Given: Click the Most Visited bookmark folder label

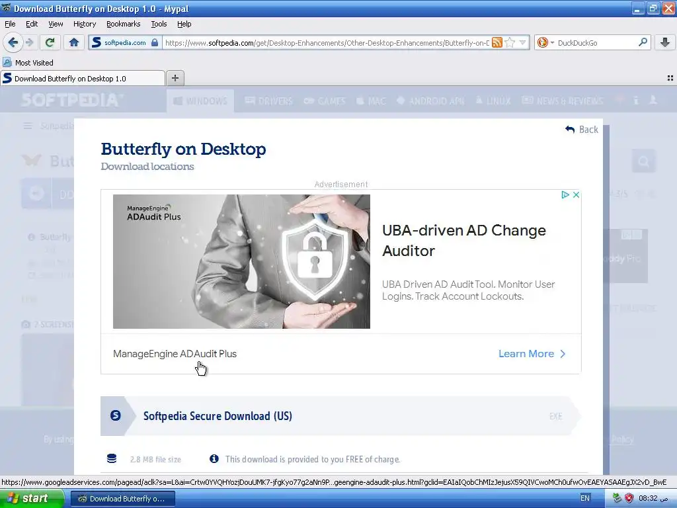Looking at the screenshot, I should pos(34,63).
